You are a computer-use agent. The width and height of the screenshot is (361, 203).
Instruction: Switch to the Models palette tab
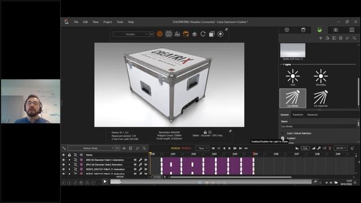(287, 30)
